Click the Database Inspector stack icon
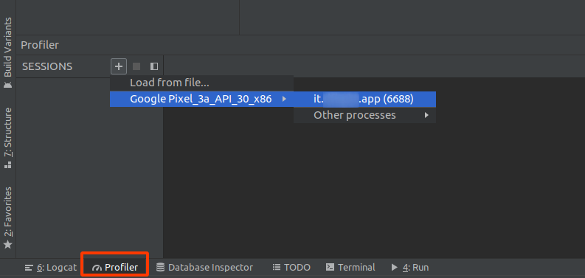The image size is (585, 278). [x=160, y=268]
